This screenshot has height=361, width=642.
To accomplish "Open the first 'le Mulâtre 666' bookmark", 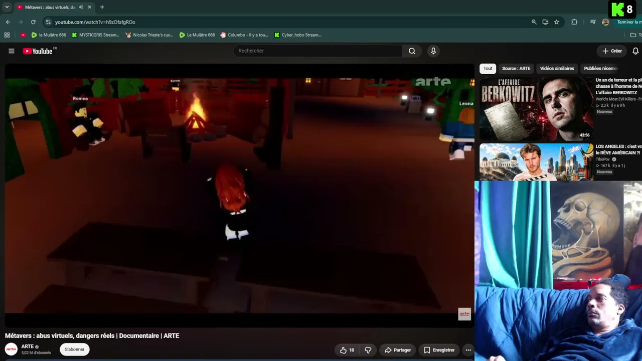I will coord(49,35).
